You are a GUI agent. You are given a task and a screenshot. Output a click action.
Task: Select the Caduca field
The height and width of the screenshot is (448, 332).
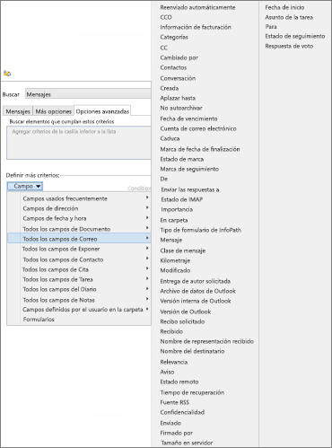click(170, 138)
